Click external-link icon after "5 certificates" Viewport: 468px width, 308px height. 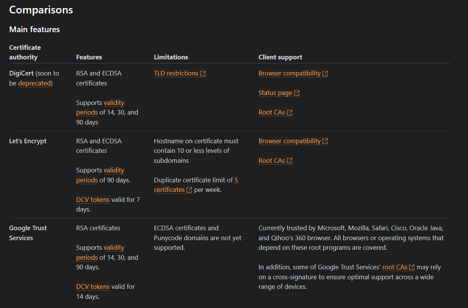click(189, 190)
